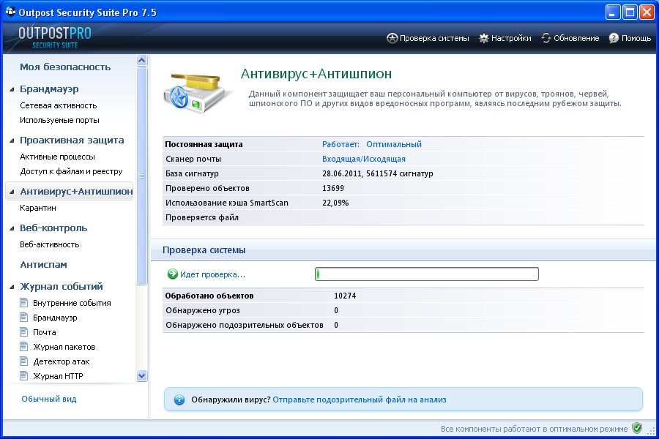Select Антиспам in the sidebar
This screenshot has height=439, width=659.
point(44,265)
